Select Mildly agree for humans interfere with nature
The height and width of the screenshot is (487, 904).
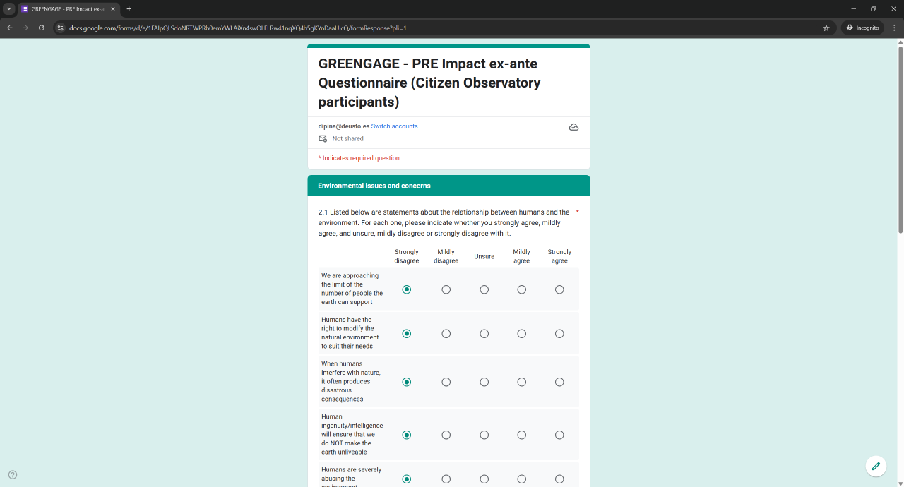522,382
